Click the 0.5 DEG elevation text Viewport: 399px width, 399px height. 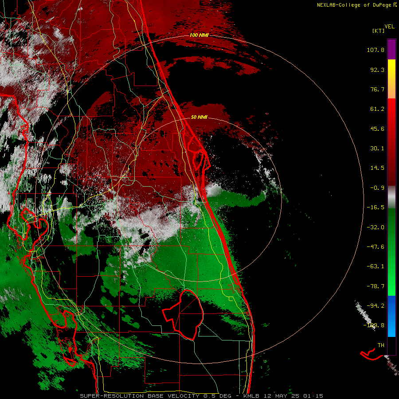[x=217, y=396]
